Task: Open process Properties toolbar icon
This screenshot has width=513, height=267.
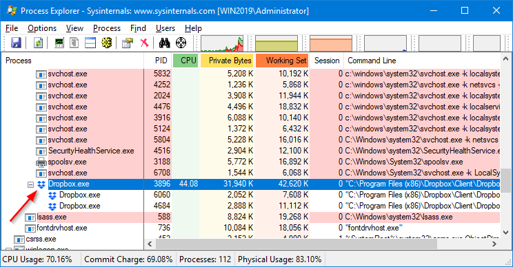Action: [128, 43]
